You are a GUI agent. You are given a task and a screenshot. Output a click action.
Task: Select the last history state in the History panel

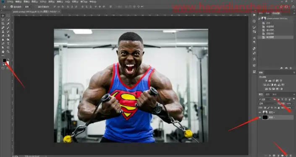[x=275, y=38]
